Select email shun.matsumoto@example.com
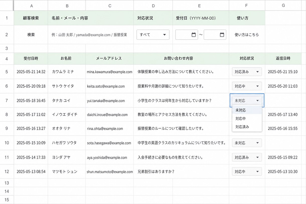Viewport: 306px width, 204px height. (110, 172)
